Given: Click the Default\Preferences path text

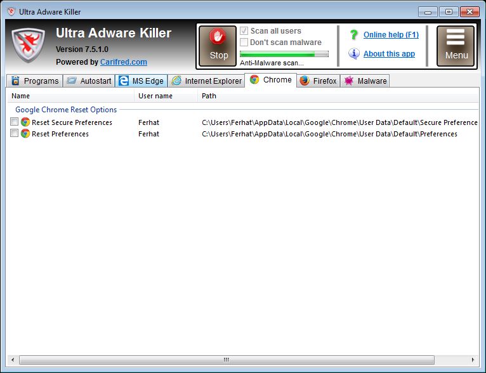Looking at the screenshot, I should pyautogui.click(x=329, y=134).
